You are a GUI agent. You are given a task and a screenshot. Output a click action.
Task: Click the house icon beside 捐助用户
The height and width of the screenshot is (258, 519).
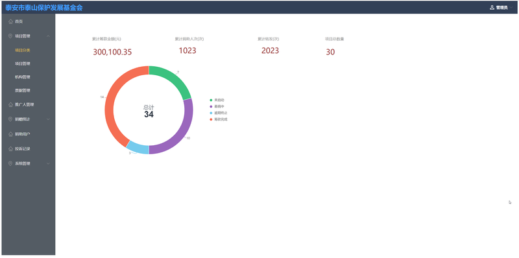[x=10, y=134]
